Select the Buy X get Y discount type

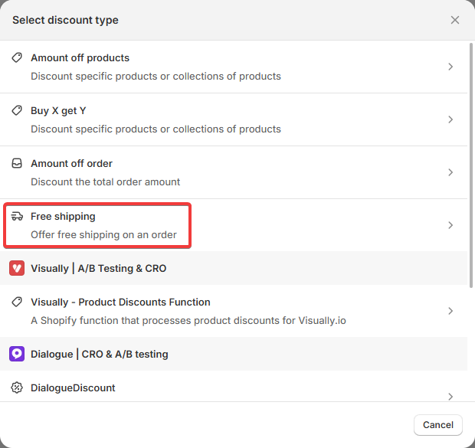coord(234,119)
